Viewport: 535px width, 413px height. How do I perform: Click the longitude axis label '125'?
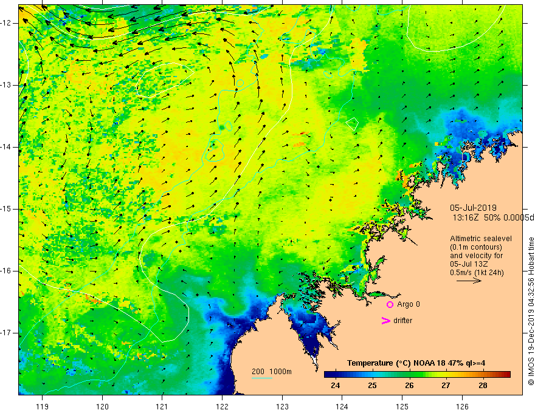pyautogui.click(x=402, y=406)
